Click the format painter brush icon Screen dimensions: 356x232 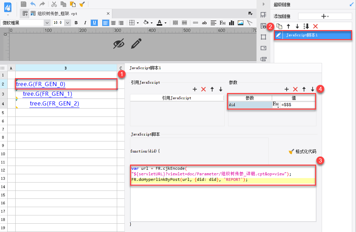(82, 4)
